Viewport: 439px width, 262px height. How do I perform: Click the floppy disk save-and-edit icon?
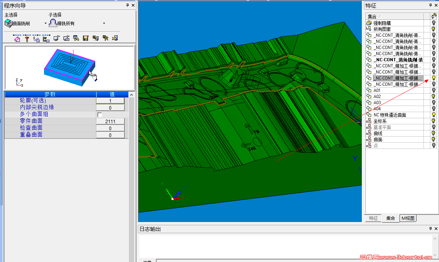tap(85, 38)
